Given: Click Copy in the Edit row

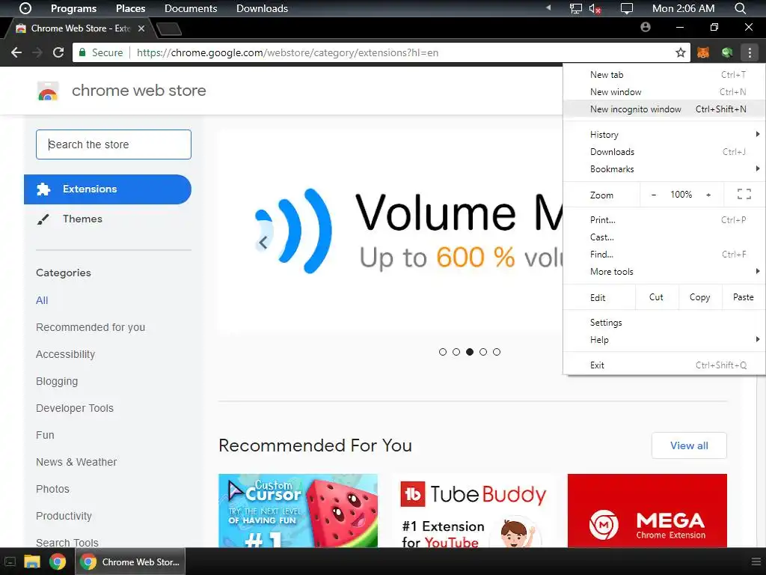Looking at the screenshot, I should pos(699,297).
